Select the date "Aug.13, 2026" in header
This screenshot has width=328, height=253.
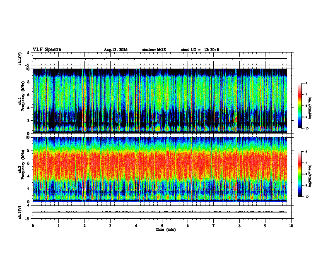click(x=116, y=50)
